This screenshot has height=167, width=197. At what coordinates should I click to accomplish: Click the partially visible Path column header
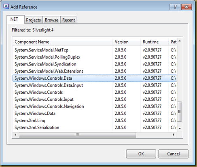(173, 42)
